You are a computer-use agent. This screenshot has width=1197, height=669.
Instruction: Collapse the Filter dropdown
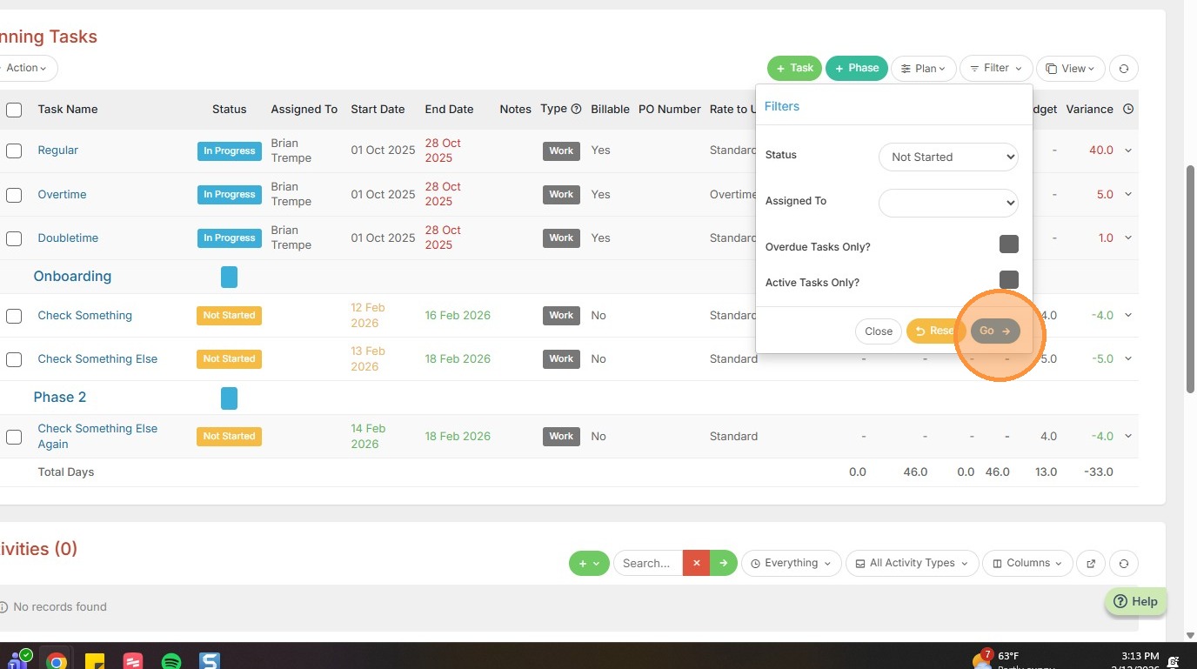997,68
